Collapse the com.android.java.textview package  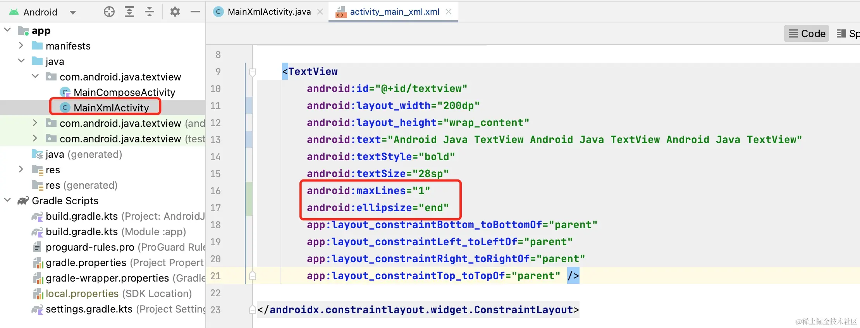click(x=35, y=77)
